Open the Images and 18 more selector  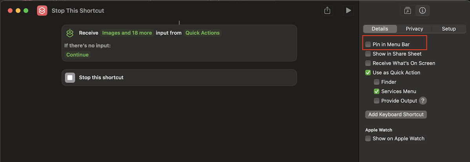(x=127, y=33)
